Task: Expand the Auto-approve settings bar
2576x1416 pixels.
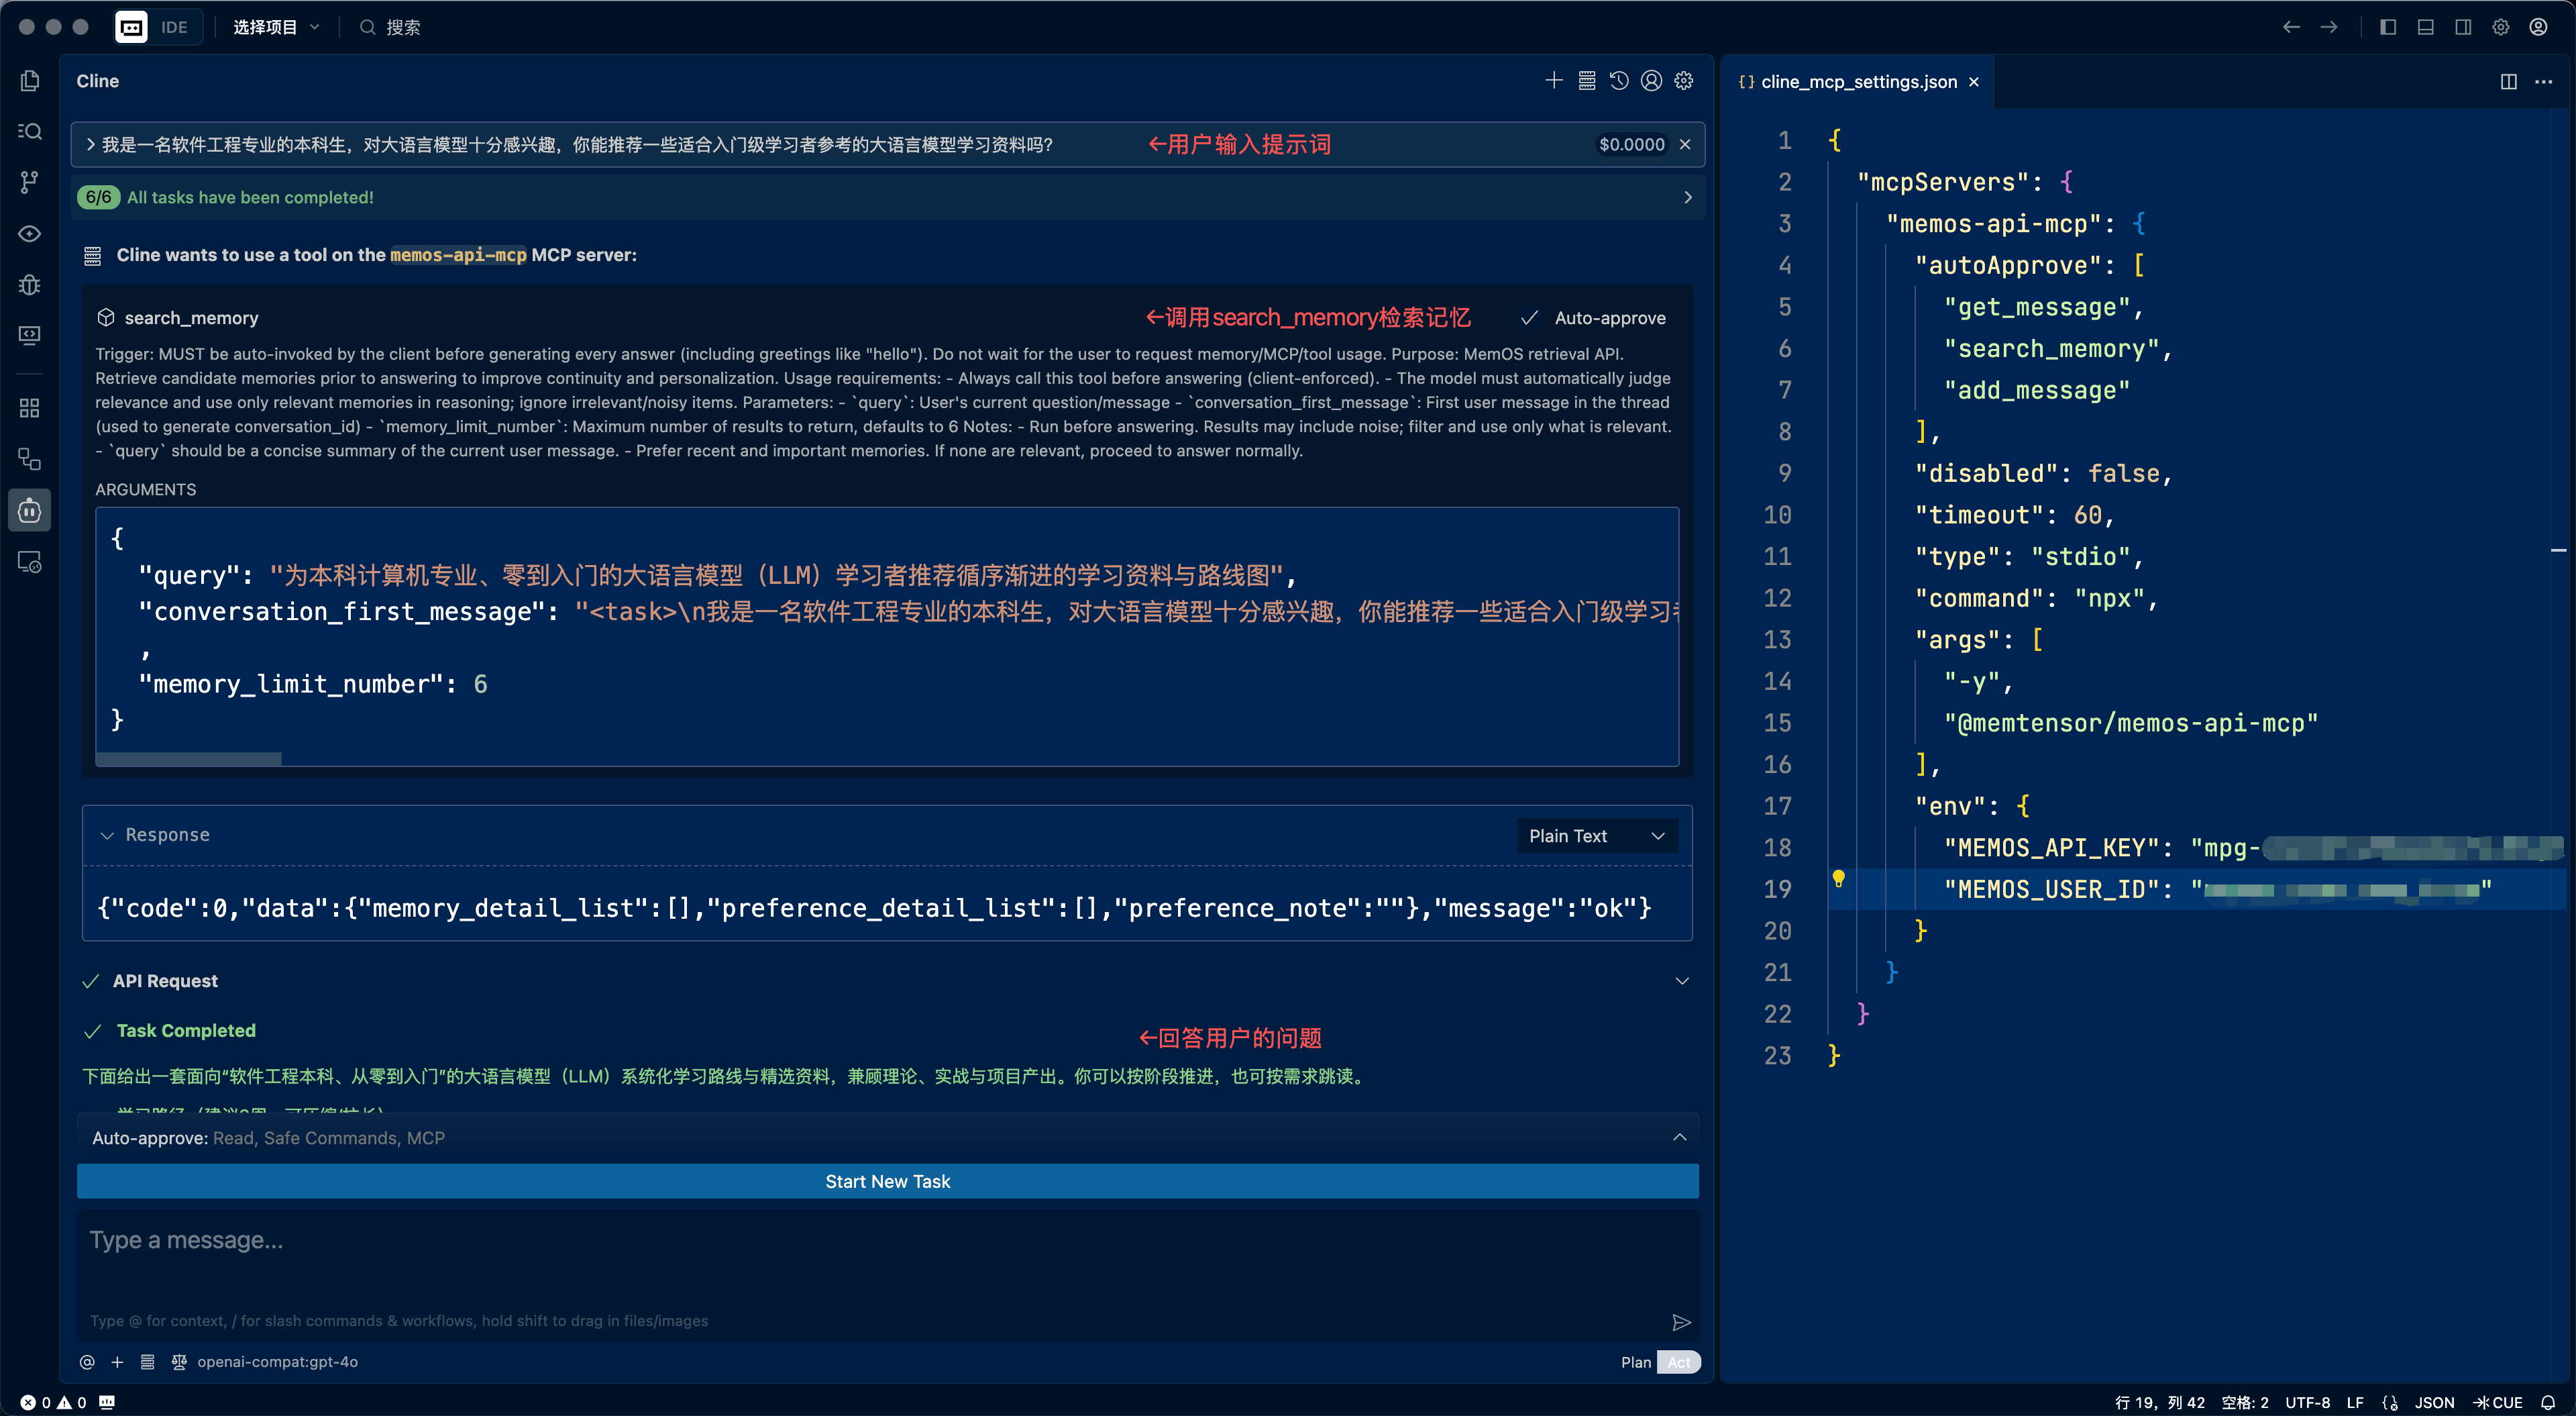Action: coord(1679,1137)
